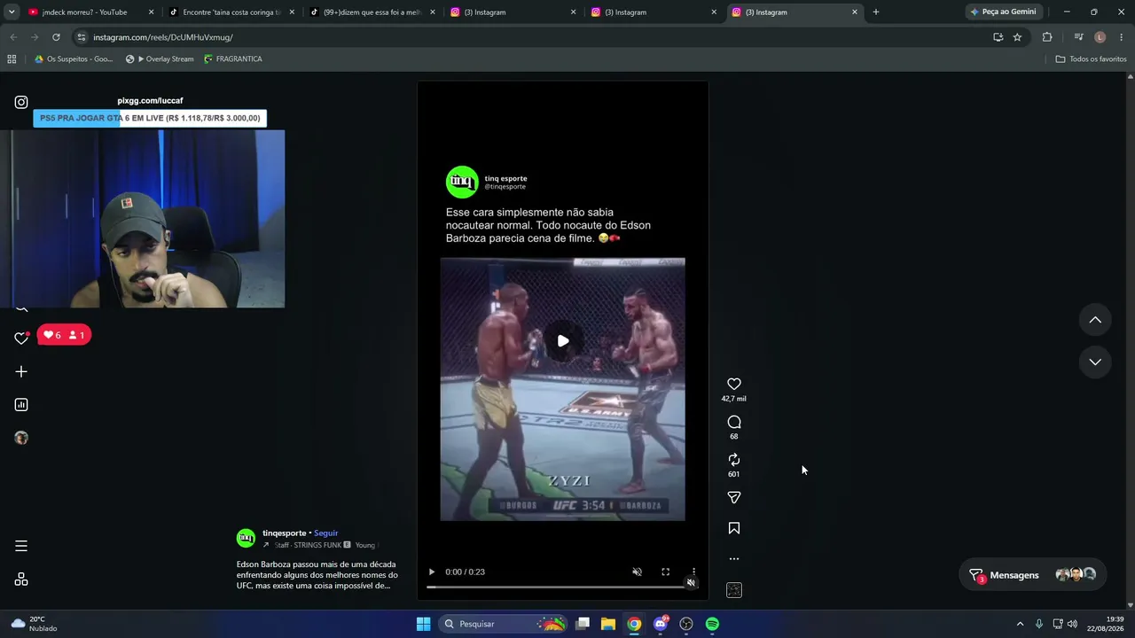
Task: Open the Chrome profile avatar
Action: tap(1100, 37)
